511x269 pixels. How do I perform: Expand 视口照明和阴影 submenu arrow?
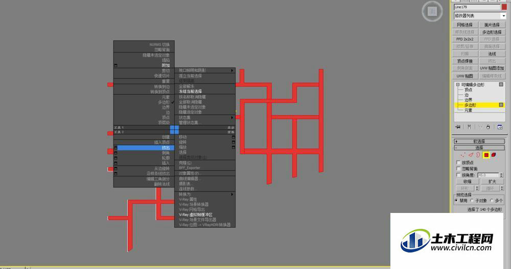pos(232,70)
